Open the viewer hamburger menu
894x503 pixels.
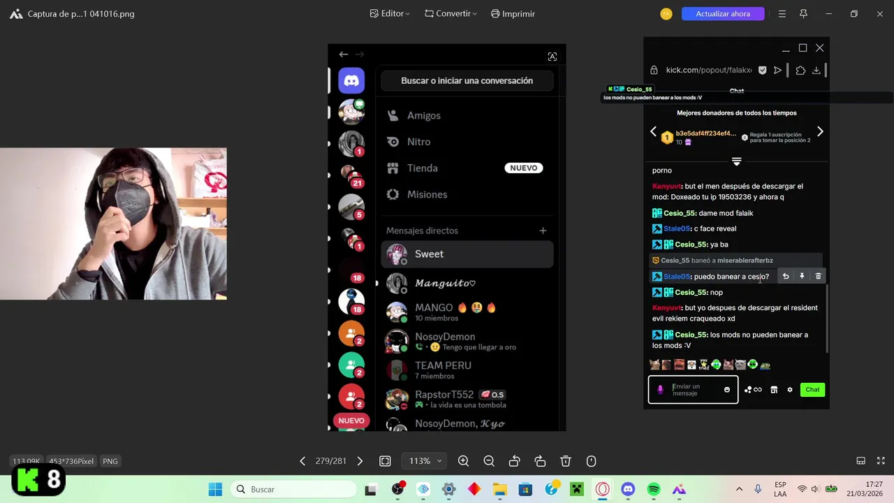(x=782, y=13)
